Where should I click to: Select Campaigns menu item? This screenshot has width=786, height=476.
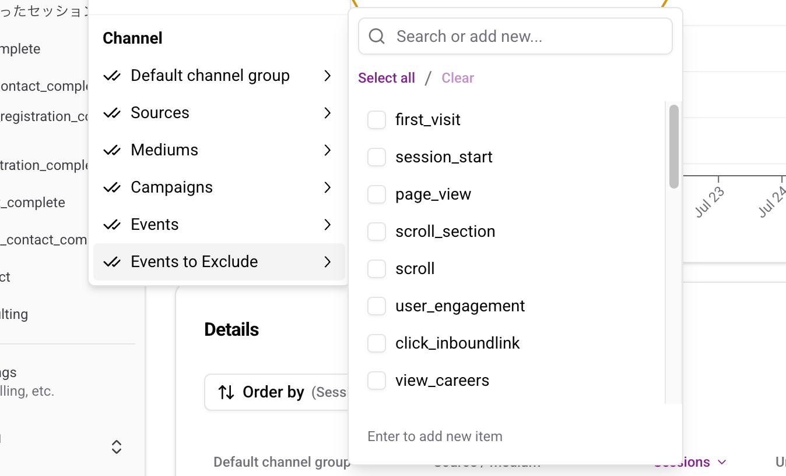pos(219,187)
